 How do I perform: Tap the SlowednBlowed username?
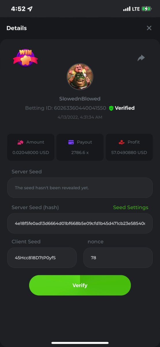coord(80,99)
